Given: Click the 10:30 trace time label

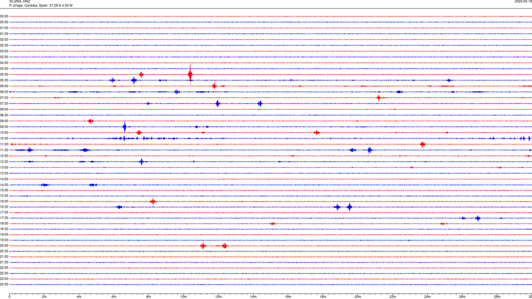Looking at the screenshot, I should (4, 138).
